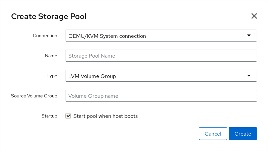Close the Create Storage Pool dialog
Viewport: 268px width, 151px height.
[x=254, y=16]
